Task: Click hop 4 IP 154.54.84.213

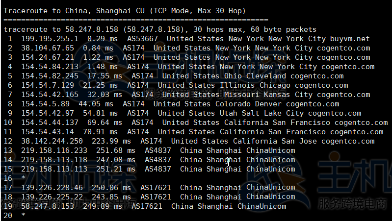Action: (50, 67)
